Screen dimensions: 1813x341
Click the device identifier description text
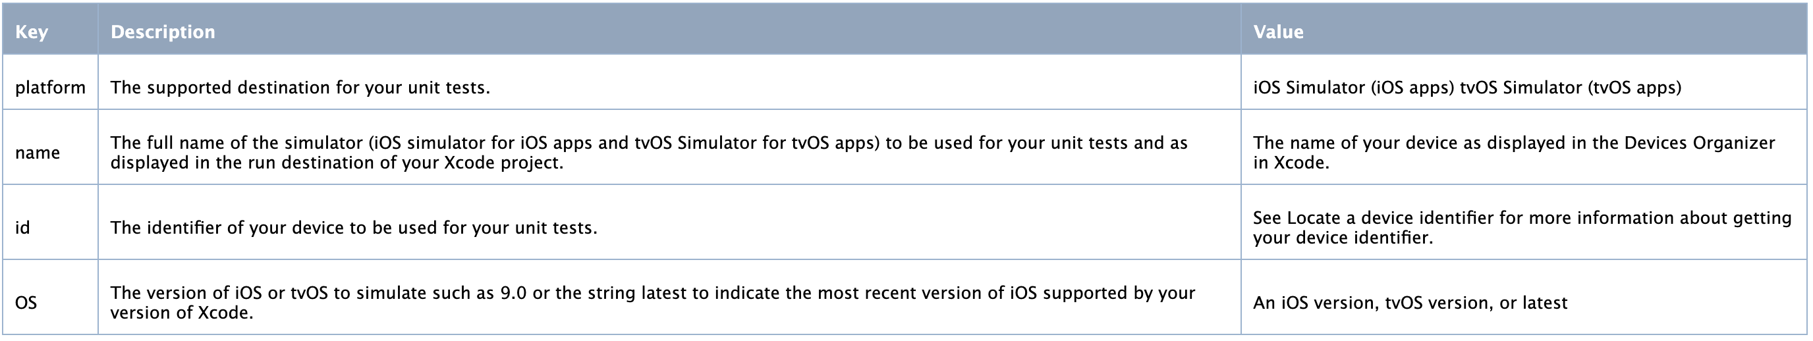tap(353, 228)
